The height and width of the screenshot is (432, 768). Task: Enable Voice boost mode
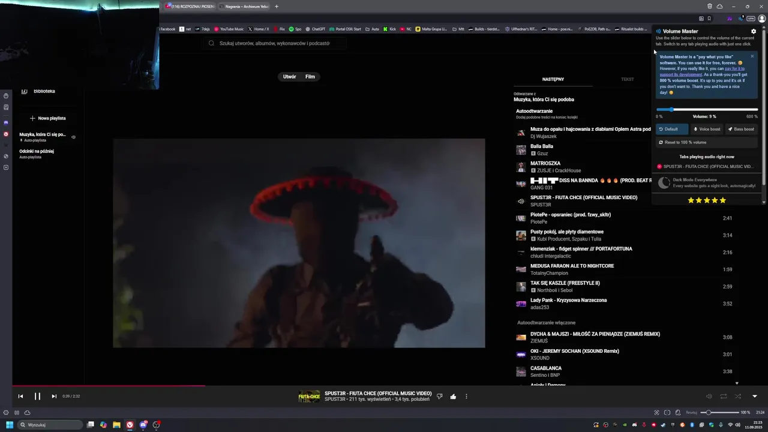pyautogui.click(x=707, y=129)
